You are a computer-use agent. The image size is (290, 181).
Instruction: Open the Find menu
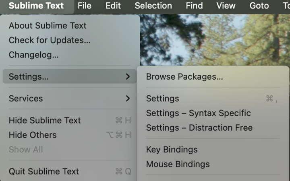(x=194, y=6)
